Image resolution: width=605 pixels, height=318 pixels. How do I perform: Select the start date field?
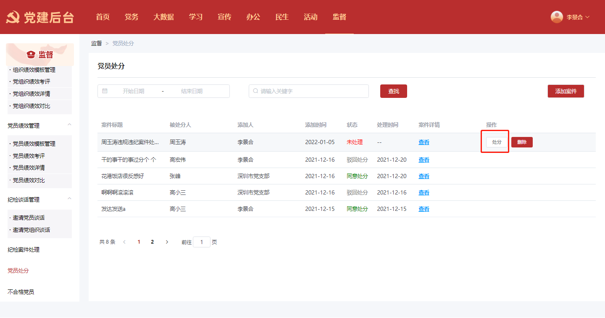point(133,91)
